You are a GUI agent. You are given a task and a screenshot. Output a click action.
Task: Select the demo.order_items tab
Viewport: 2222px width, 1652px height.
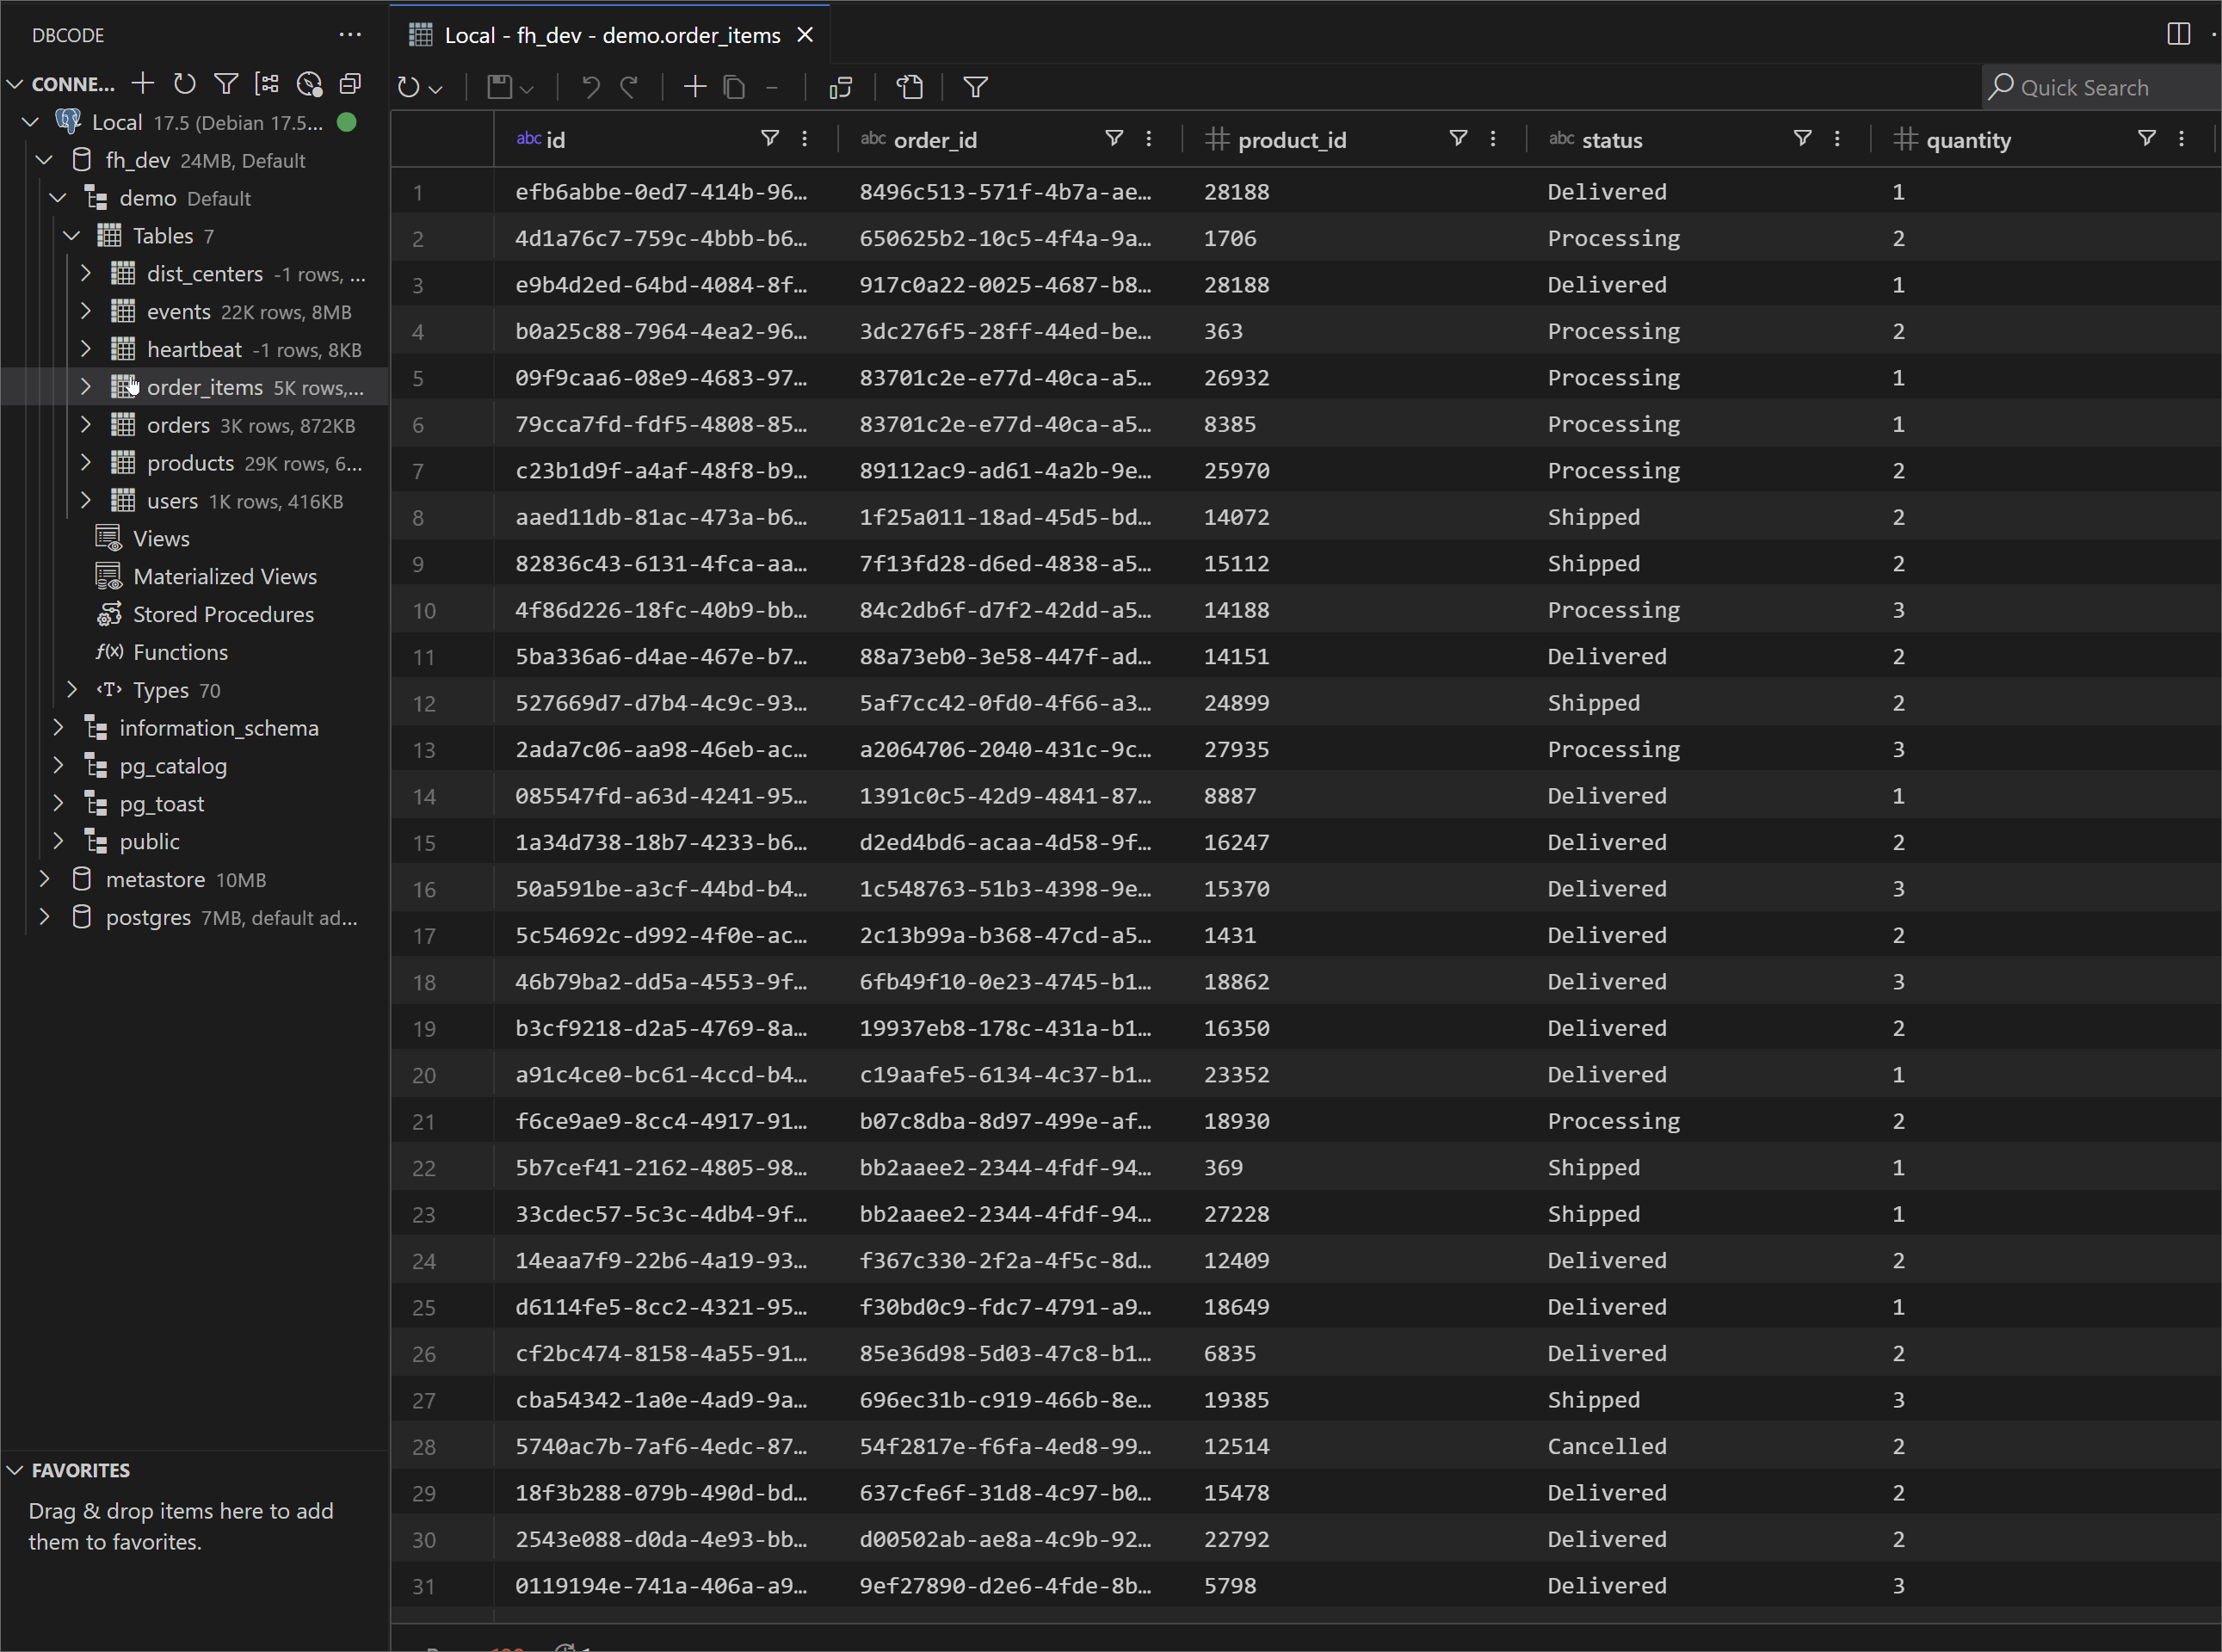point(611,35)
